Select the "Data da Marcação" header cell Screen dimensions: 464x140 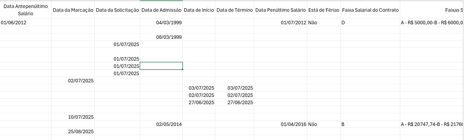[x=73, y=10]
